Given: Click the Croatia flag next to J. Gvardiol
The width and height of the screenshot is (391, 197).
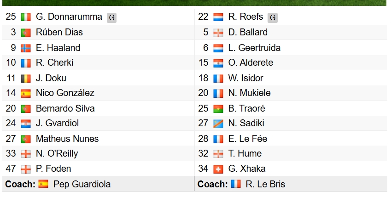Looking at the screenshot, I should tap(26, 124).
